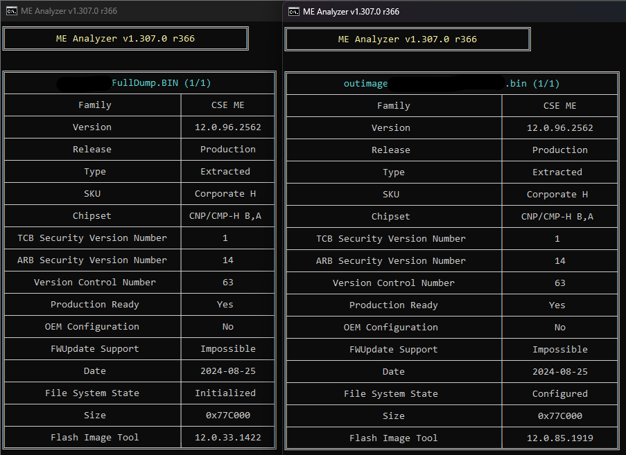Select the Chipset label in the outimage table

[x=390, y=217]
